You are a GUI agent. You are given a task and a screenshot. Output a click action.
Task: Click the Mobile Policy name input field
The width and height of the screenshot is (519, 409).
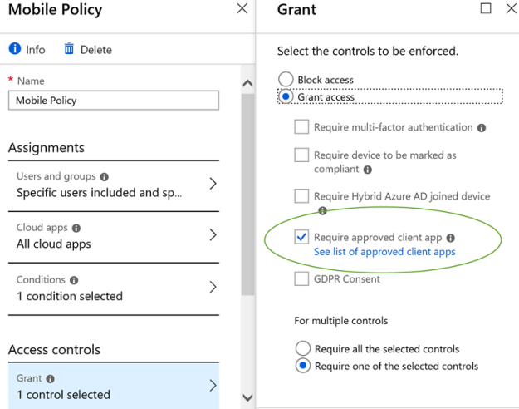114,101
